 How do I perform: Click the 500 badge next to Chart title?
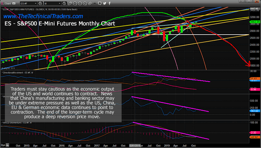coord(14,4)
